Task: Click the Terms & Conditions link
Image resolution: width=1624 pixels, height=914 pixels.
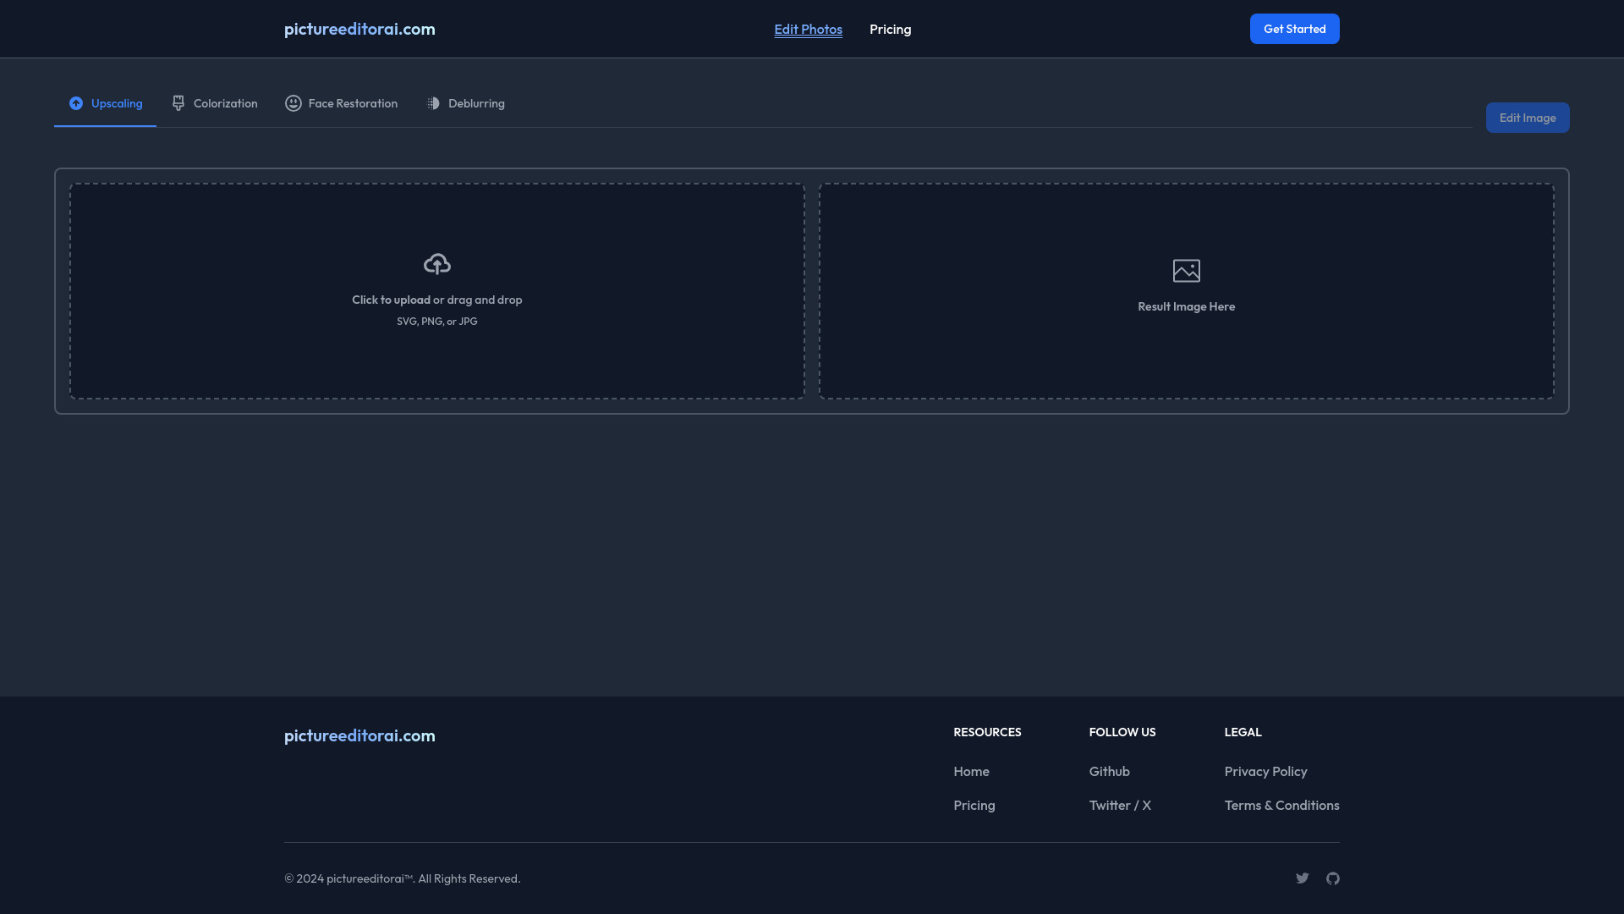Action: [x=1281, y=806]
